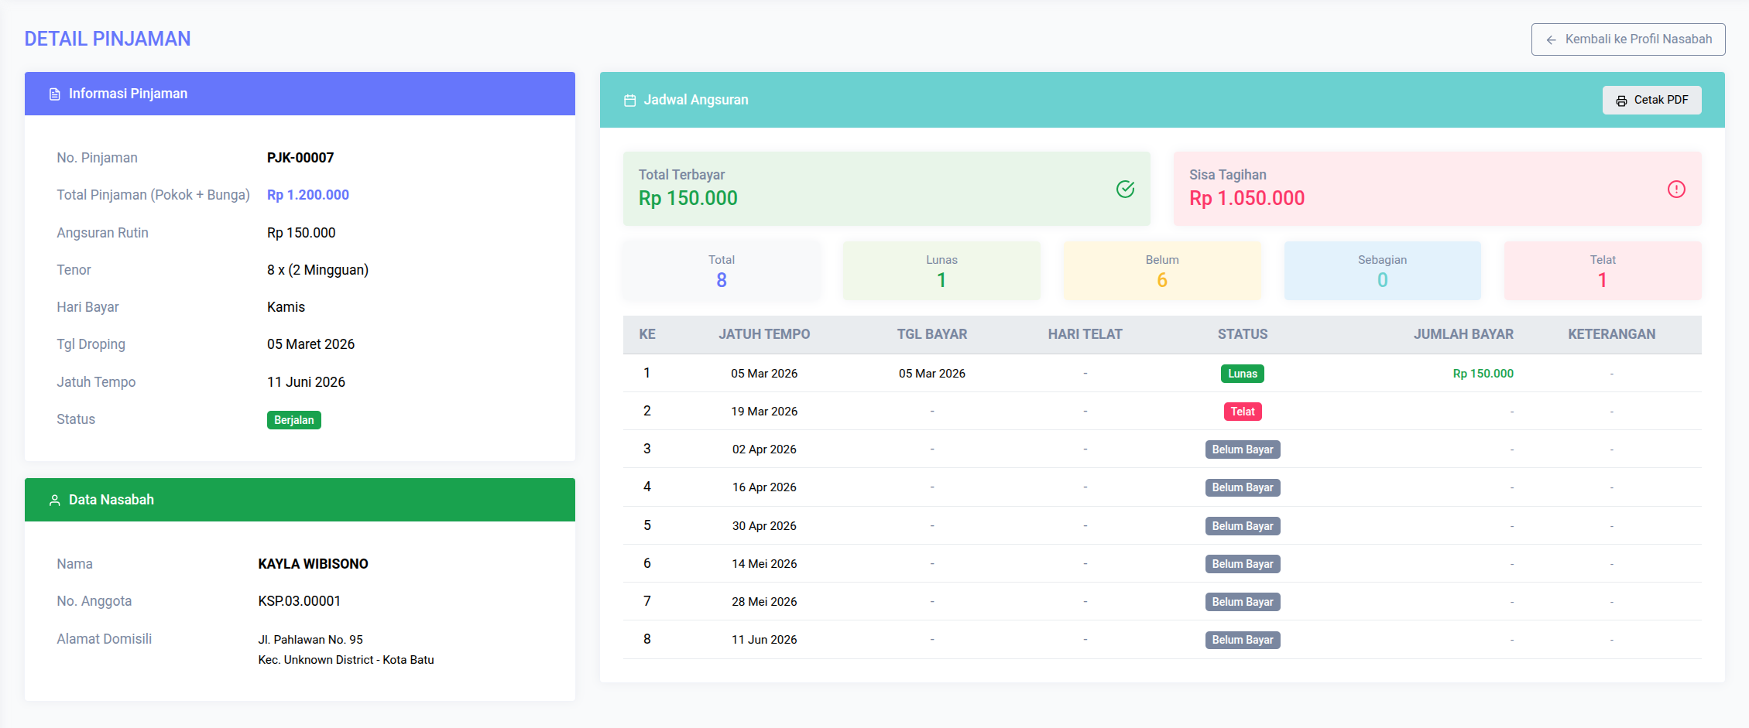Viewport: 1749px width, 728px height.
Task: Click the back arrow icon for Profil Nasabah
Action: [x=1551, y=40]
